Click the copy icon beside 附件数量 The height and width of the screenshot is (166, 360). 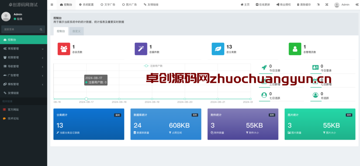tap(212, 133)
